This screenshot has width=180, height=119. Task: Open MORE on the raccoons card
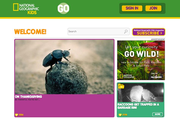tap(158, 114)
